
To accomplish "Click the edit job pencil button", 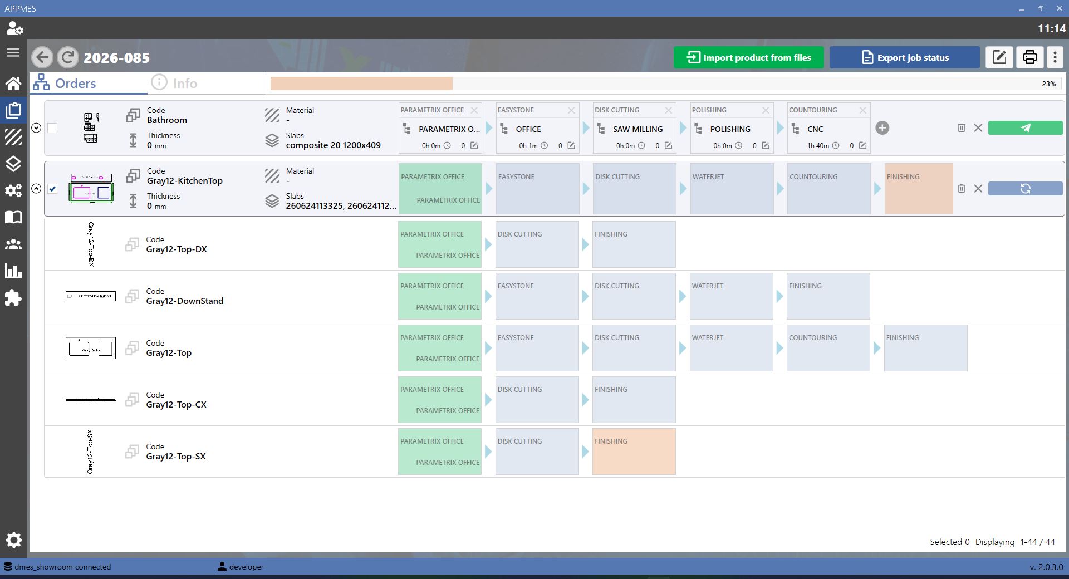I will coord(999,57).
